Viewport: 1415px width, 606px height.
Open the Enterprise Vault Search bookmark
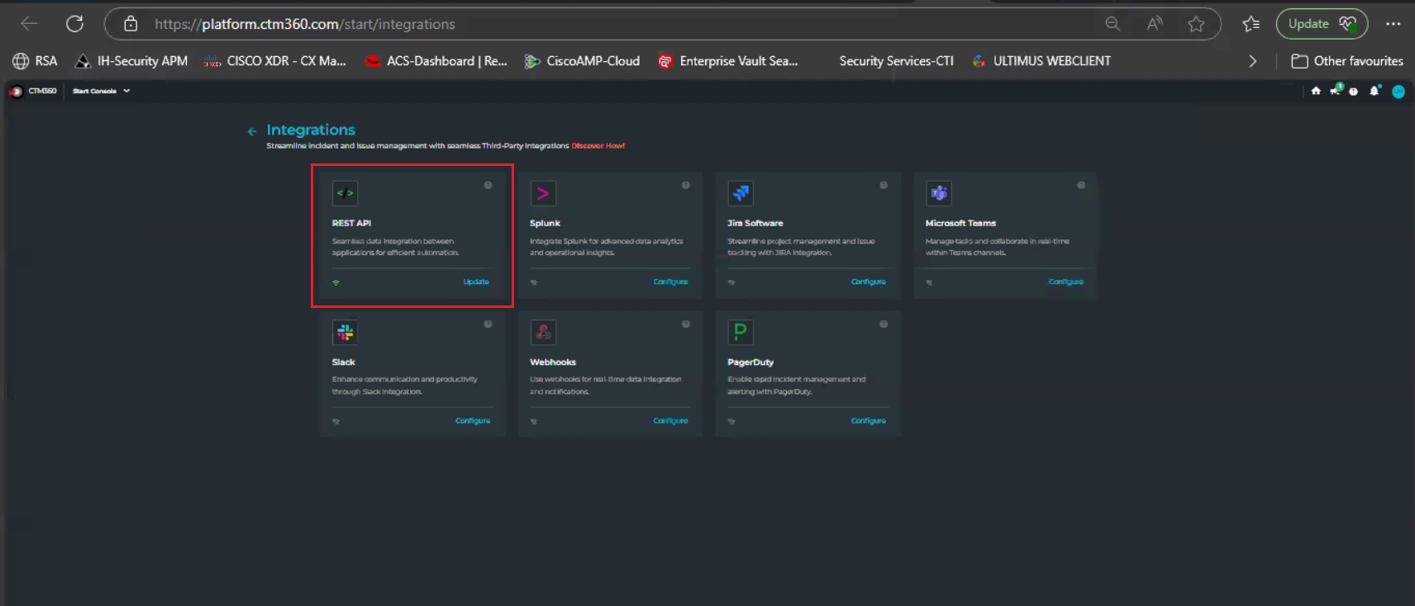[728, 61]
